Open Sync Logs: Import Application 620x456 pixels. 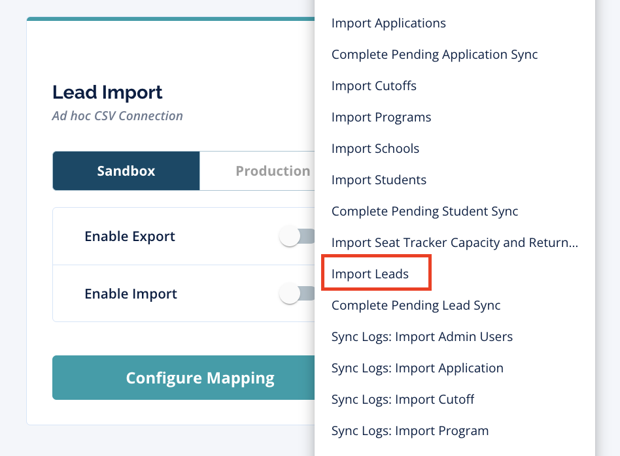pyautogui.click(x=417, y=368)
